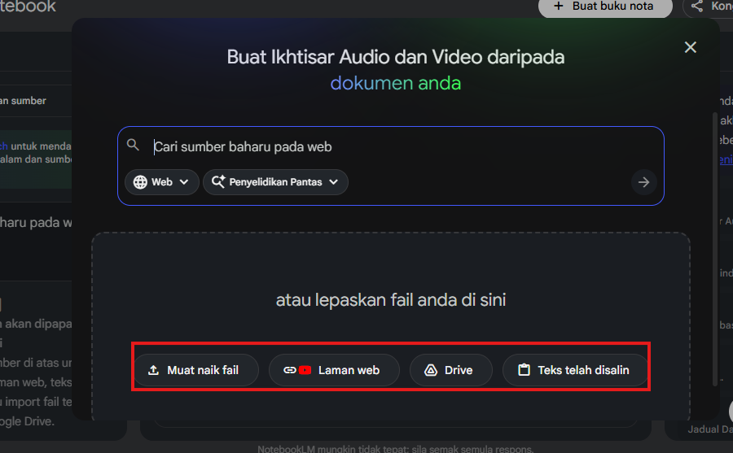Viewport: 733px width, 453px height.
Task: Click the clipboard icon for pasted text
Action: tap(524, 370)
